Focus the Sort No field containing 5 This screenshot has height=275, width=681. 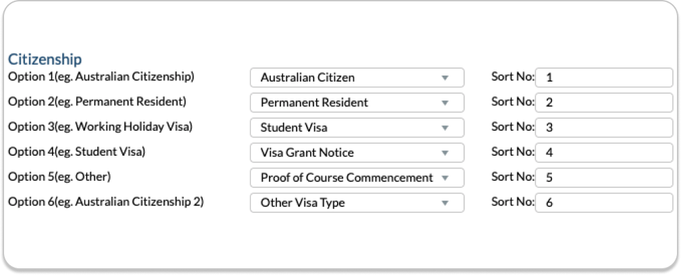[603, 177]
